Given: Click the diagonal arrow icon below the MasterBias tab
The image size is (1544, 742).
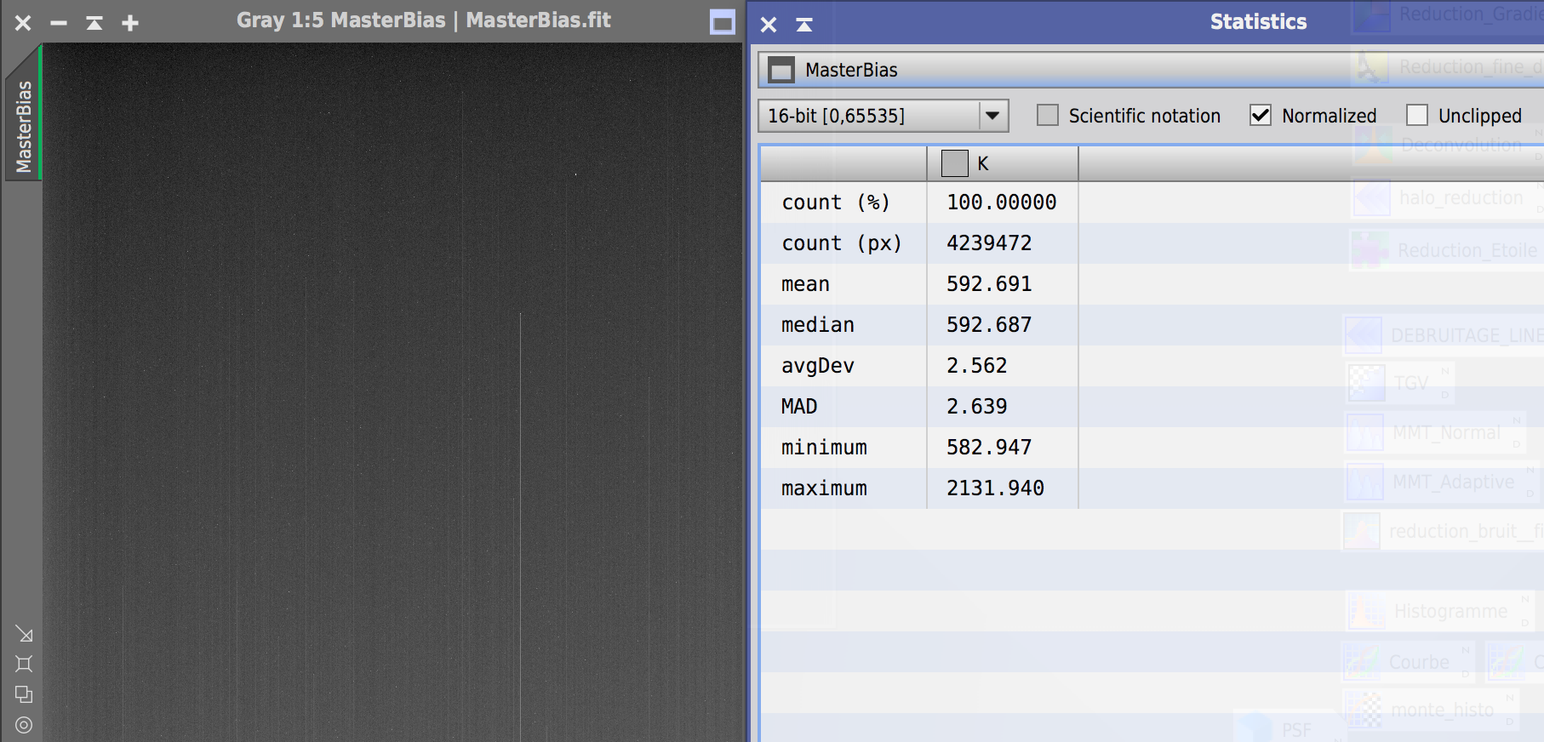Looking at the screenshot, I should pos(24,634).
